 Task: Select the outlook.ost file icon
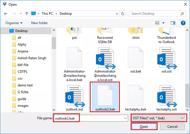[74, 96]
